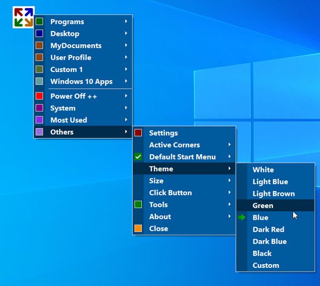Select the Custom theme option
This screenshot has height=286, width=320.
(x=276, y=265)
